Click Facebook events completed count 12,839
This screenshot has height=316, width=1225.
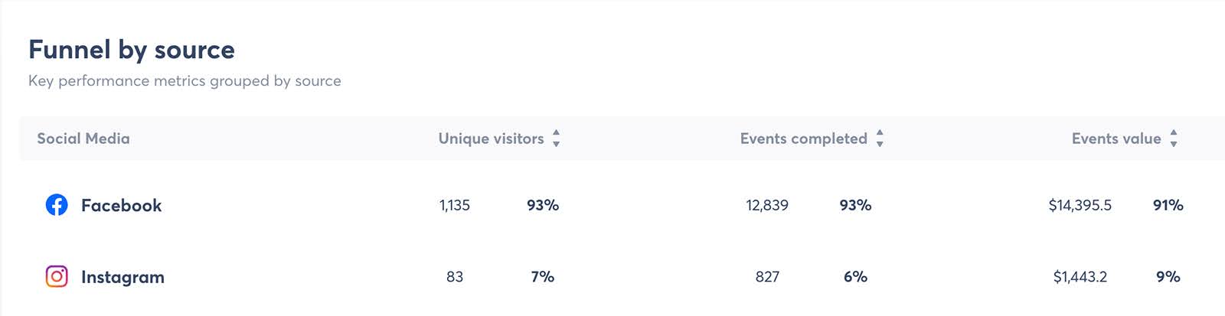pyautogui.click(x=767, y=205)
